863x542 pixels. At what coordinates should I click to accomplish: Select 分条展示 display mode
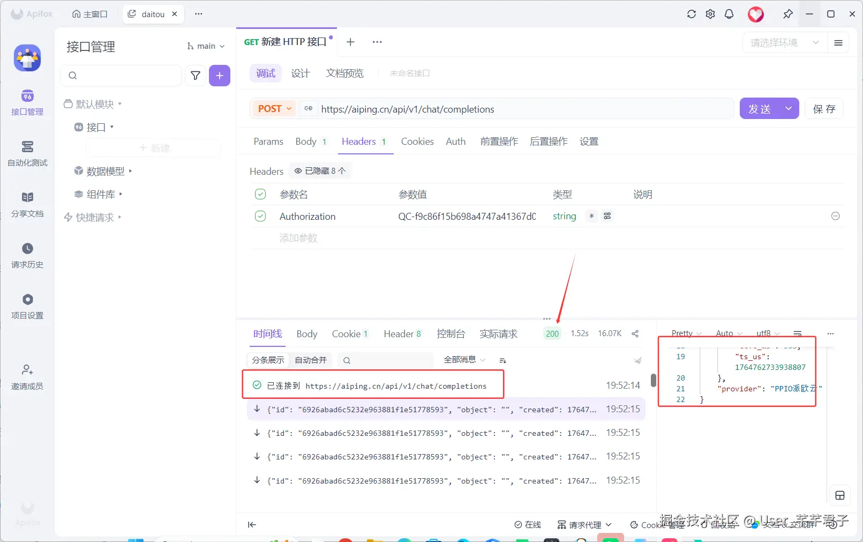[268, 360]
